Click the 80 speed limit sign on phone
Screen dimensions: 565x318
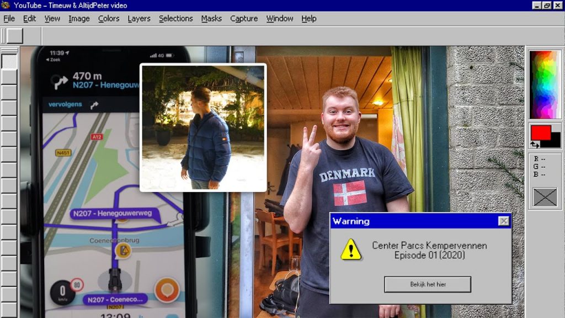pos(77,285)
